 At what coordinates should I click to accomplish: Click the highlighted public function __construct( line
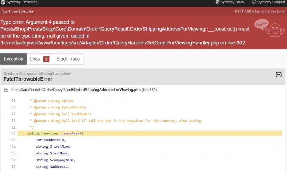[150, 133]
